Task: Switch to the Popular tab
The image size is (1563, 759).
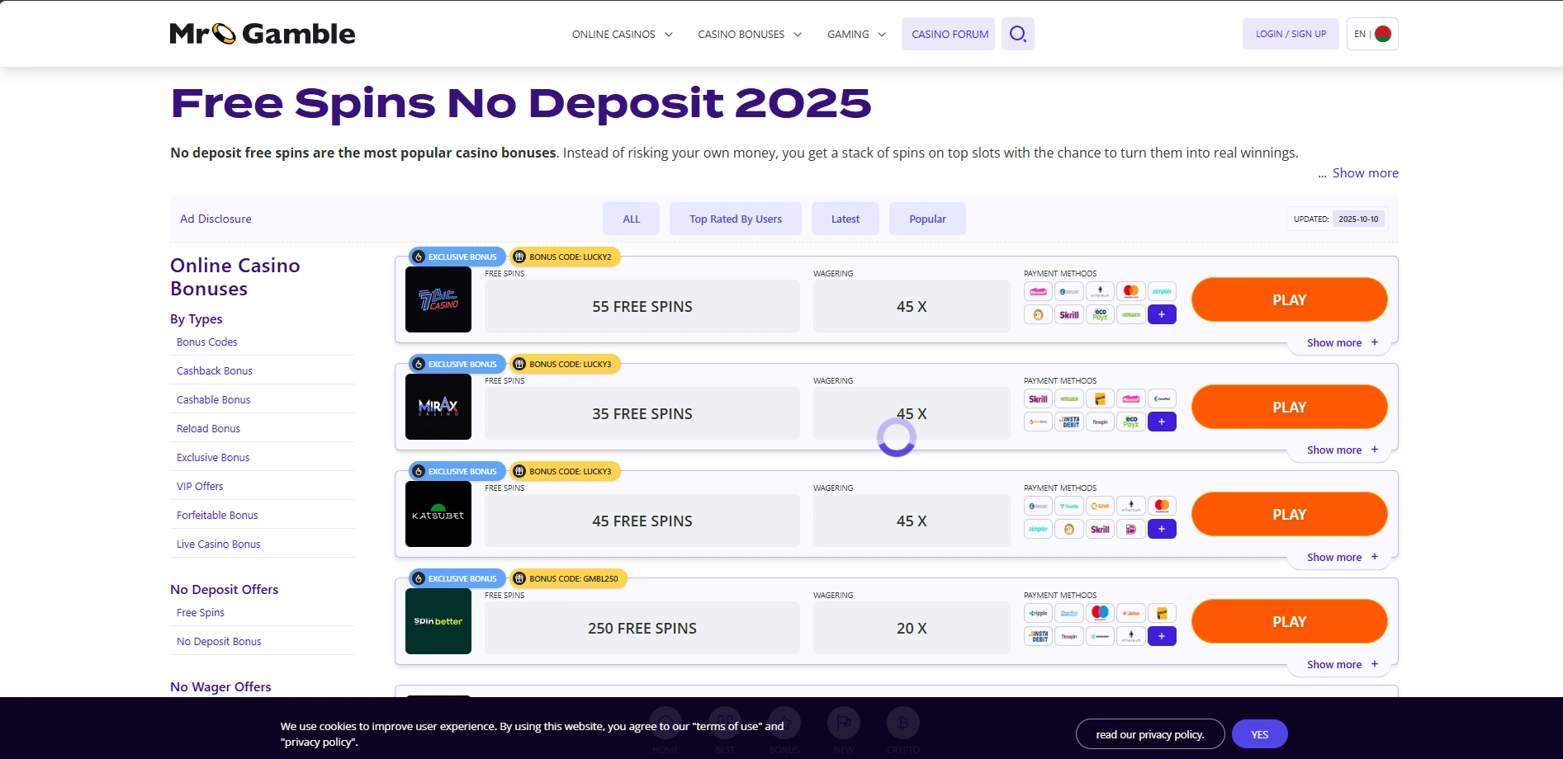Action: click(927, 219)
